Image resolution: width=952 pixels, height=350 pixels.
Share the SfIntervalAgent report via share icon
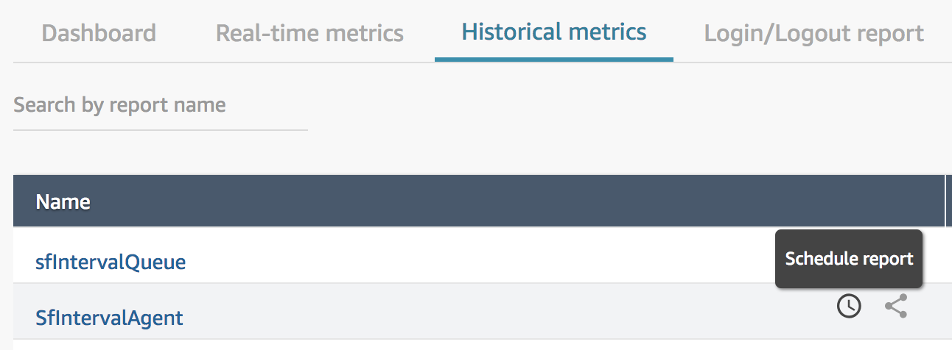896,307
